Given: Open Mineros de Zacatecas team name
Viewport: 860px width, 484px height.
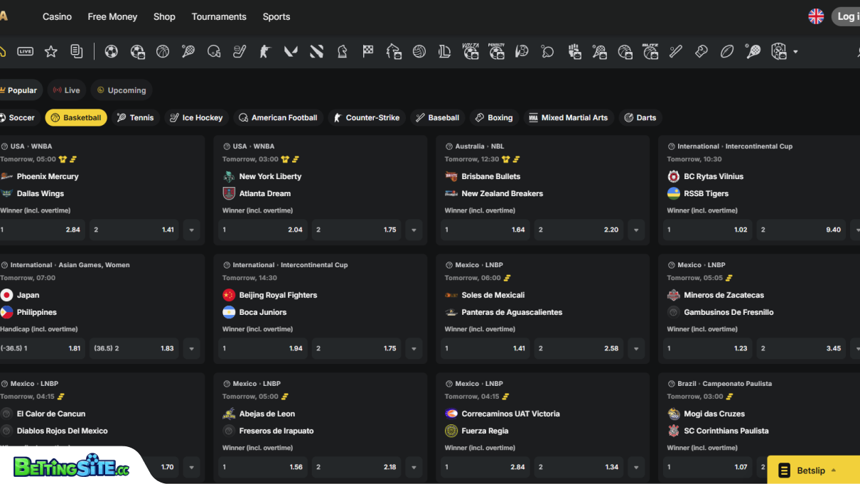Looking at the screenshot, I should [x=724, y=295].
